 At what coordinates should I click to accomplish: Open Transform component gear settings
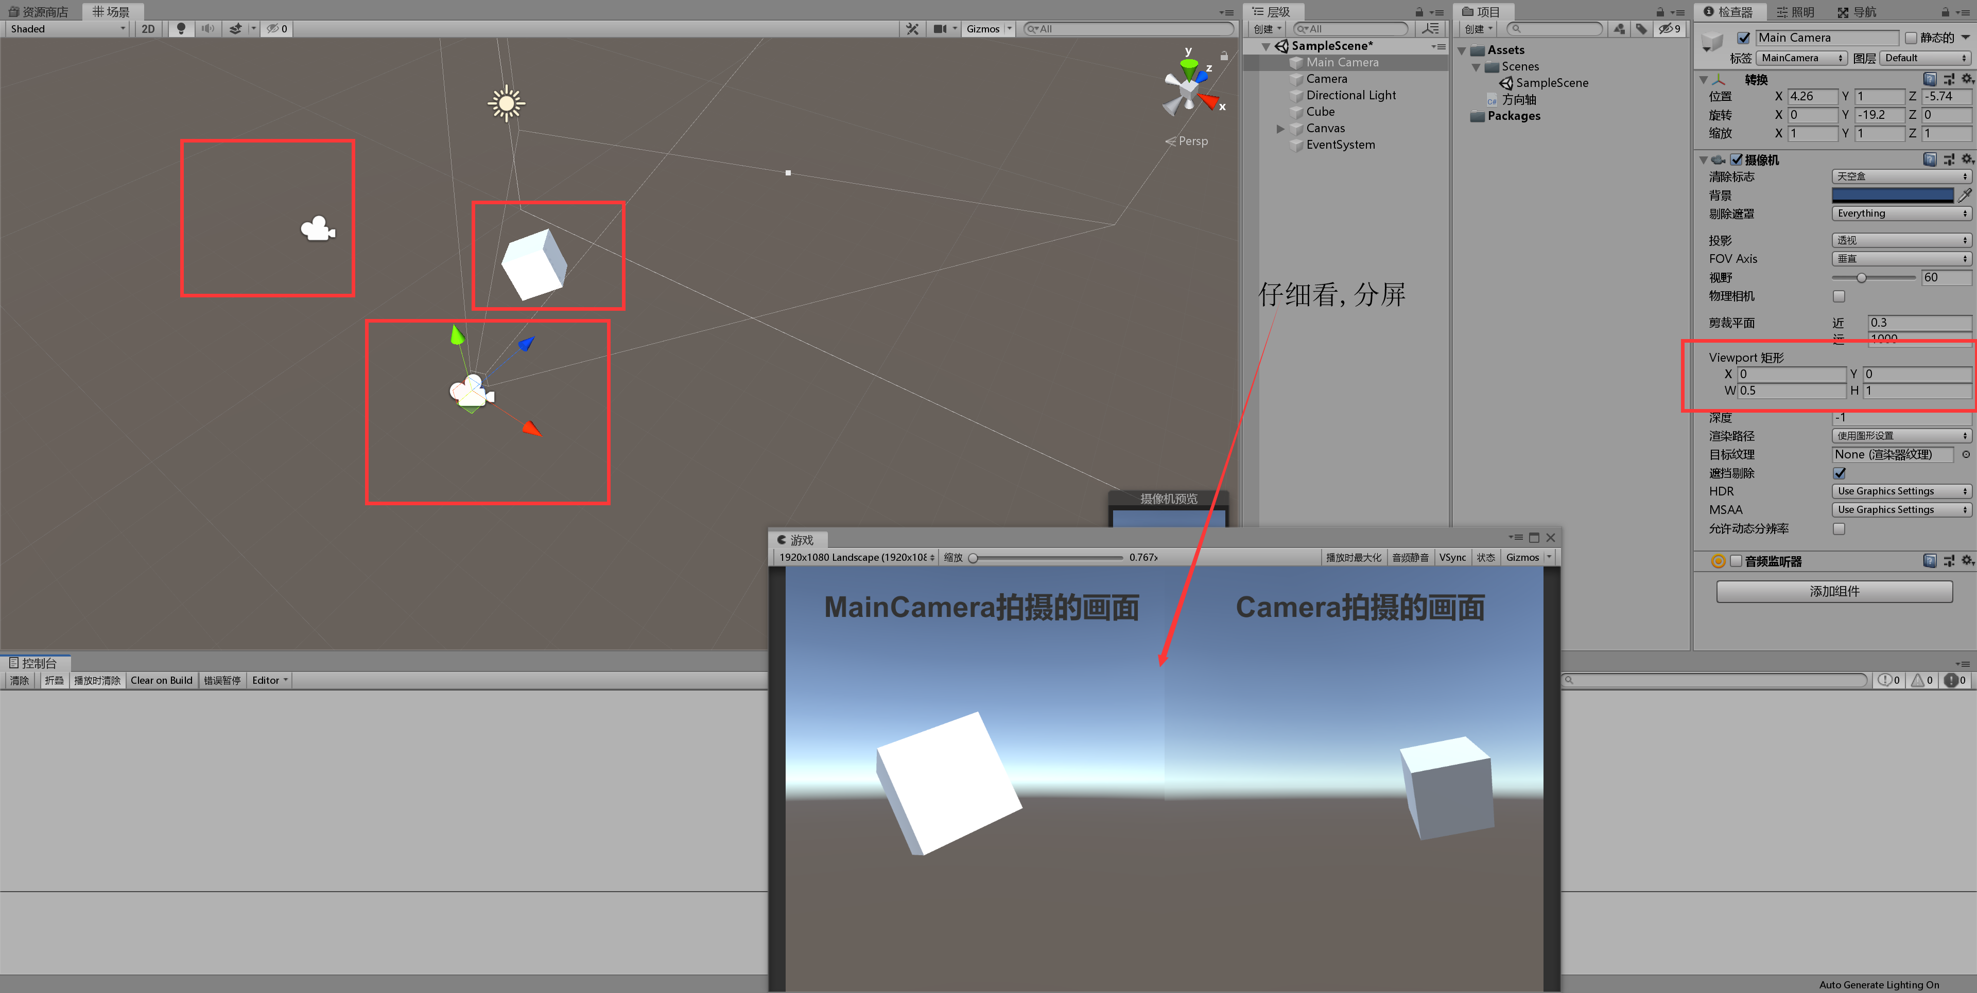point(1966,79)
